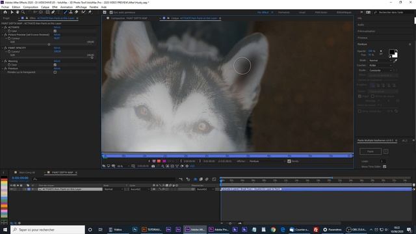
Task: Open the Calque menu
Action: click(x=45, y=7)
